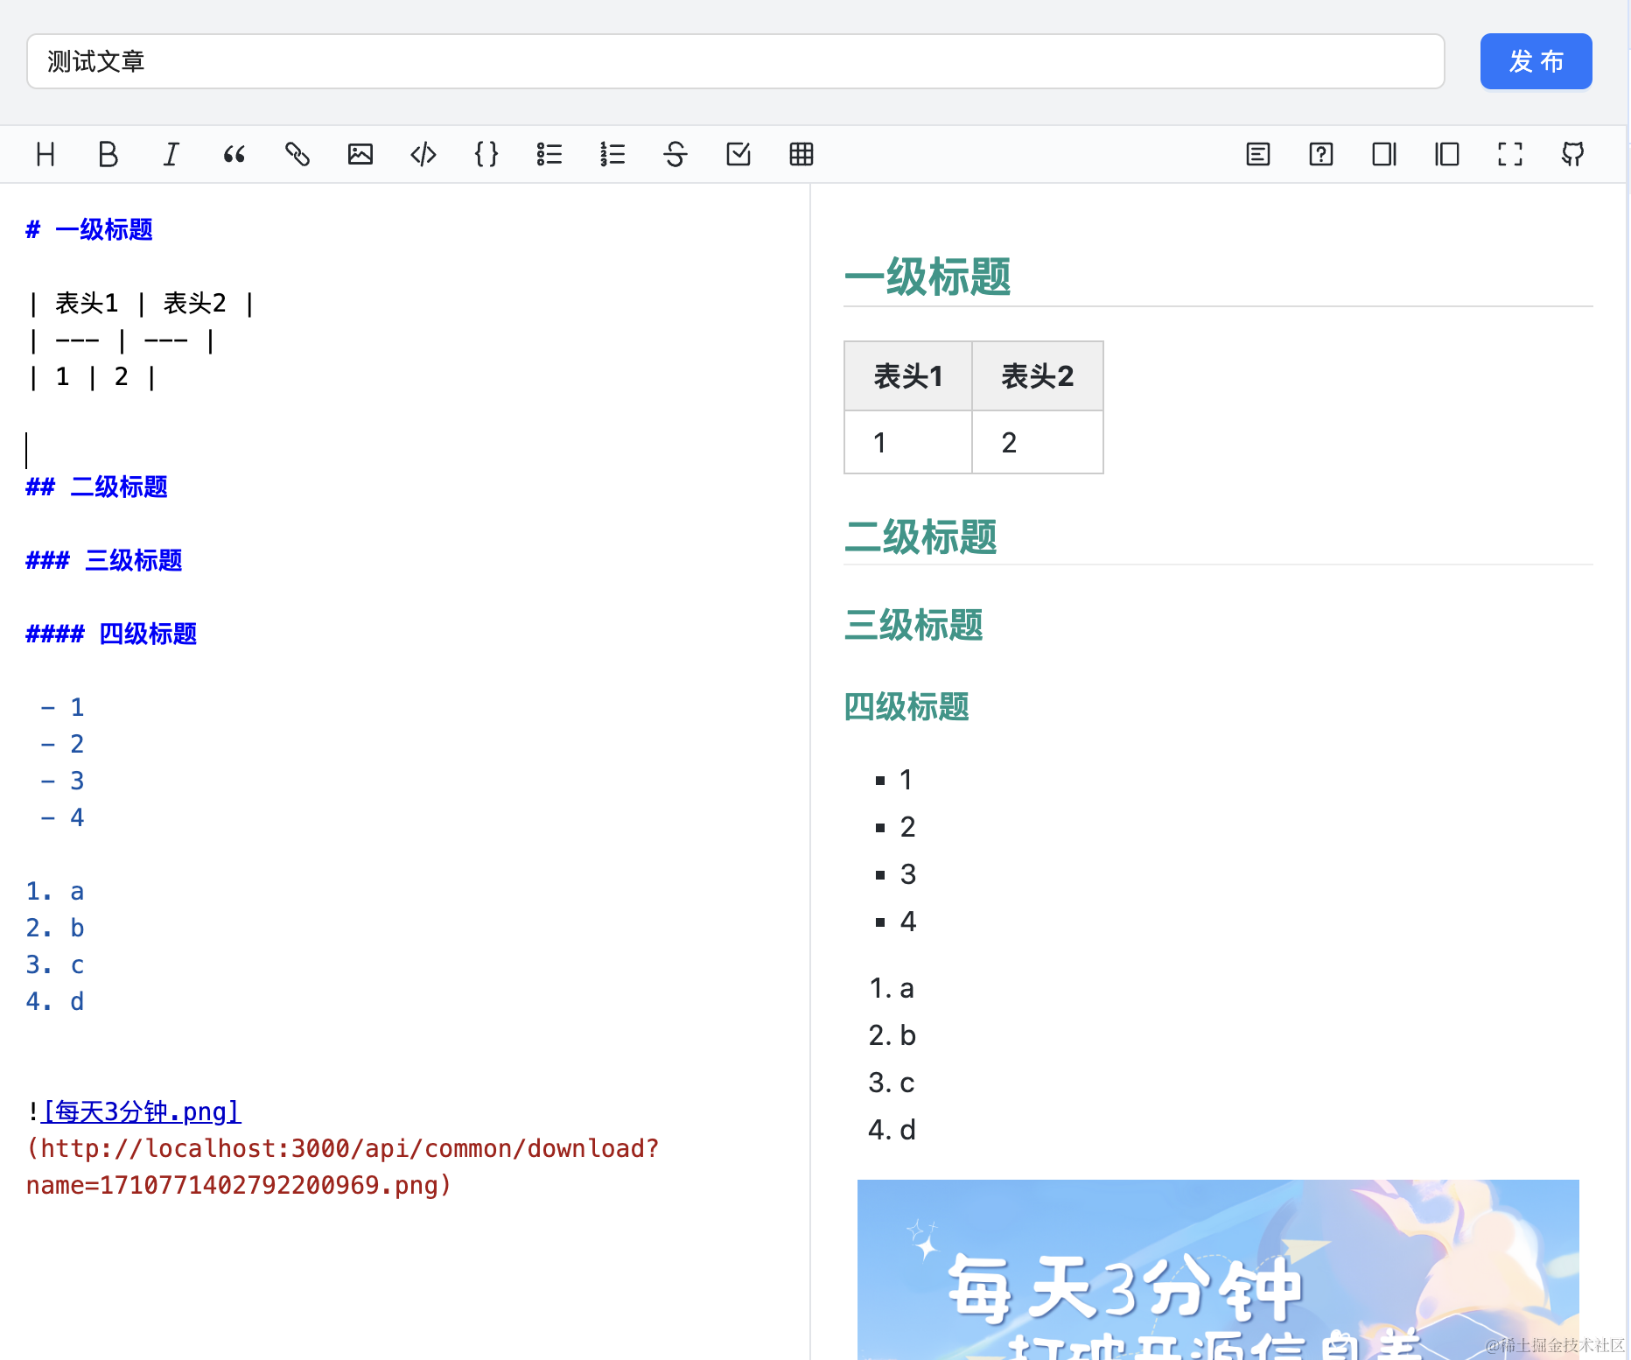
Task: Click the editor ordered item '2. b'
Action: 55,928
